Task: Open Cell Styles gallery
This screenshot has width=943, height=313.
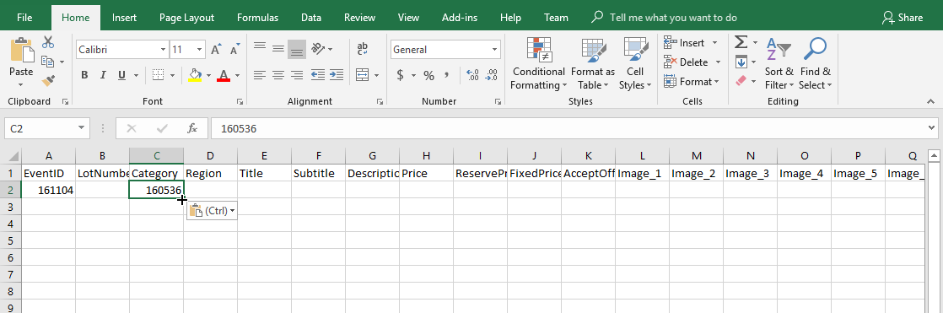Action: [635, 63]
